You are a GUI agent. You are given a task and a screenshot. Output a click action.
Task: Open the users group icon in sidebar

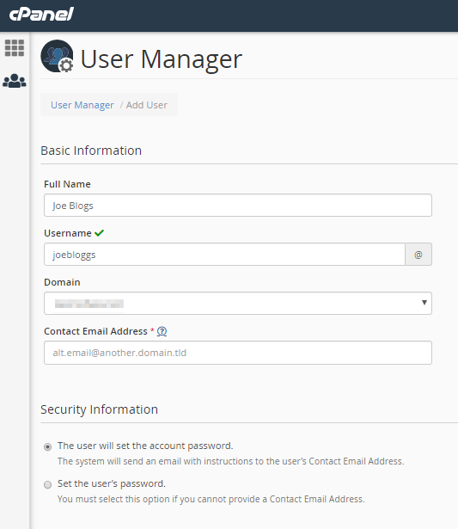pos(15,81)
